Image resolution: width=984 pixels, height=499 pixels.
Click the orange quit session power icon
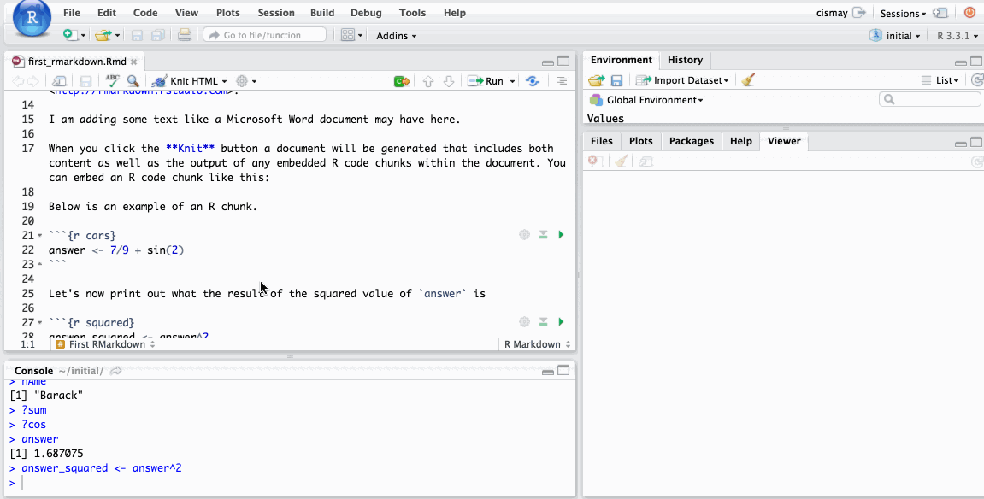969,13
